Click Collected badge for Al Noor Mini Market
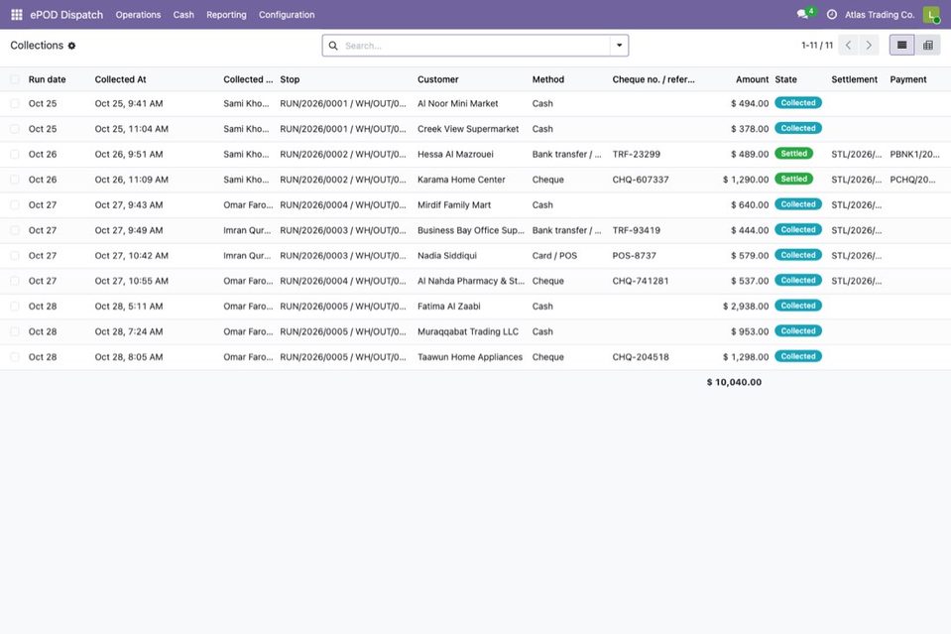Image resolution: width=951 pixels, height=634 pixels. tap(798, 103)
